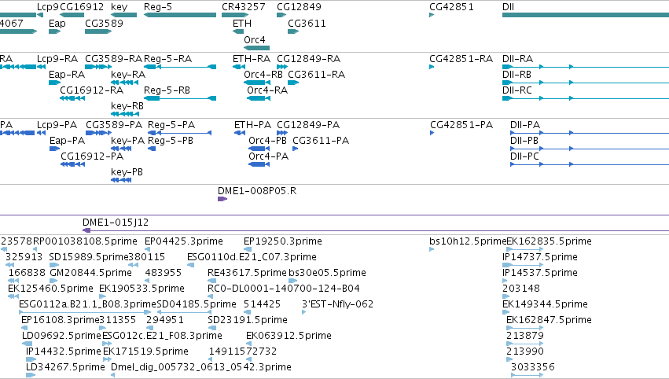This screenshot has width=669, height=379.
Task: Select transcript CG3611-RA
Action: click(x=317, y=75)
